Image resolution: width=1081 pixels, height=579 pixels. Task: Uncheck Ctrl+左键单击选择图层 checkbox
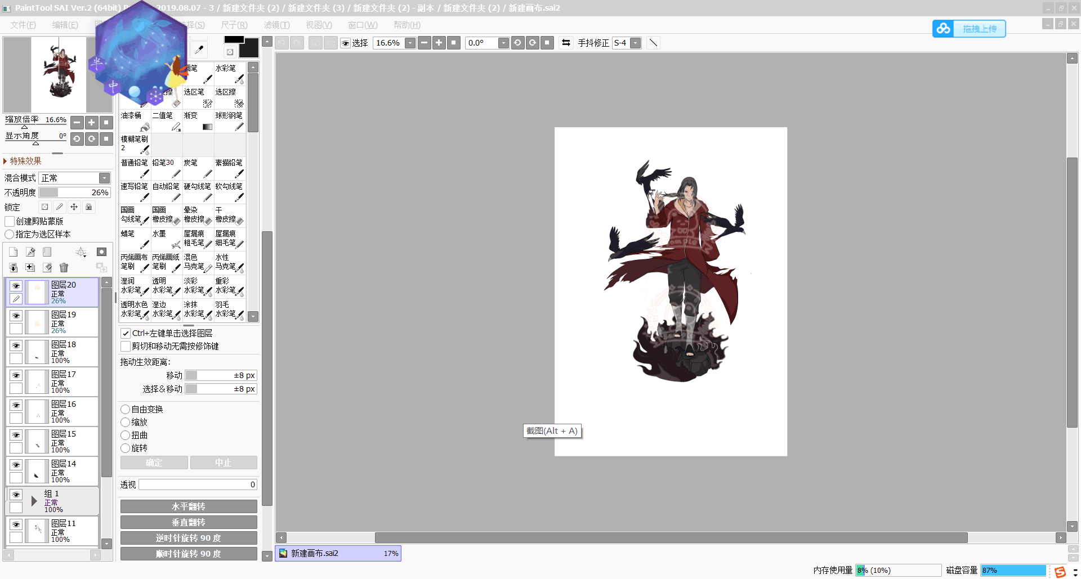pos(126,333)
